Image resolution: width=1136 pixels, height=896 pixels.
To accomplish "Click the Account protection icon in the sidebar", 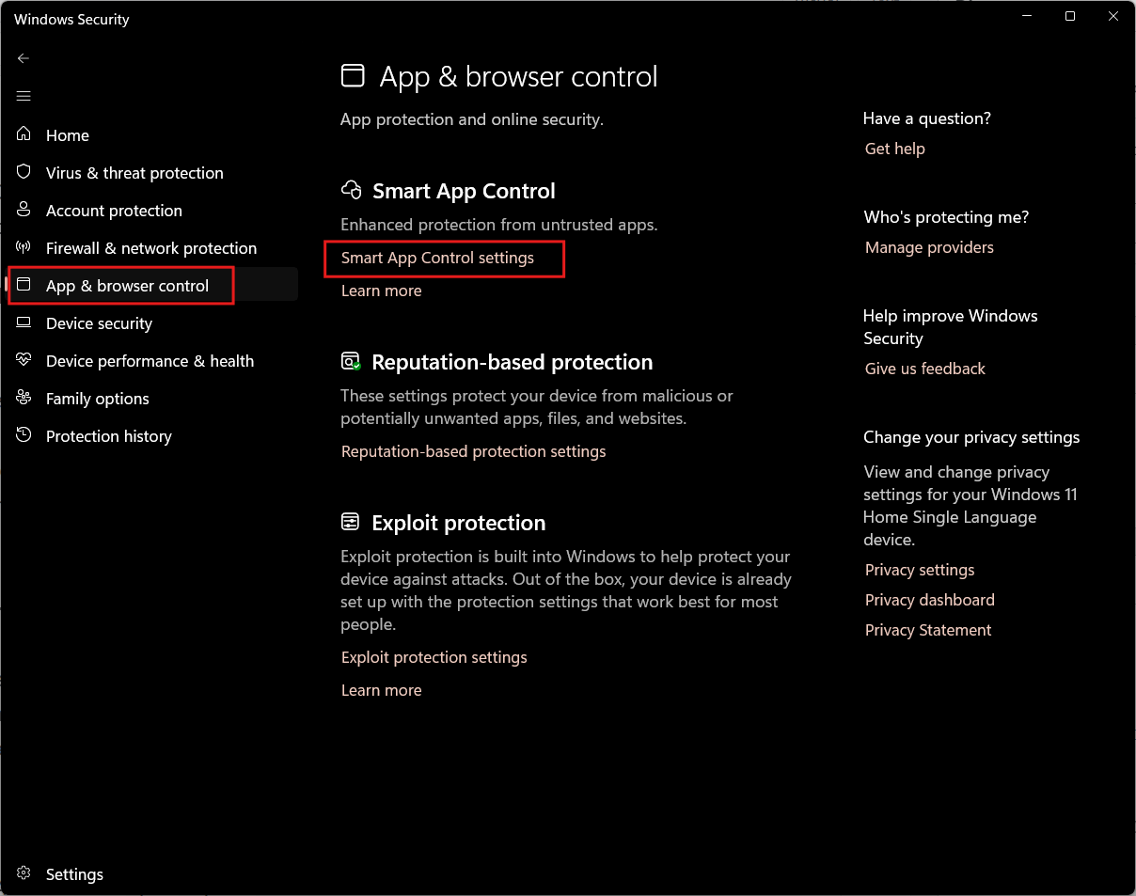I will (23, 210).
